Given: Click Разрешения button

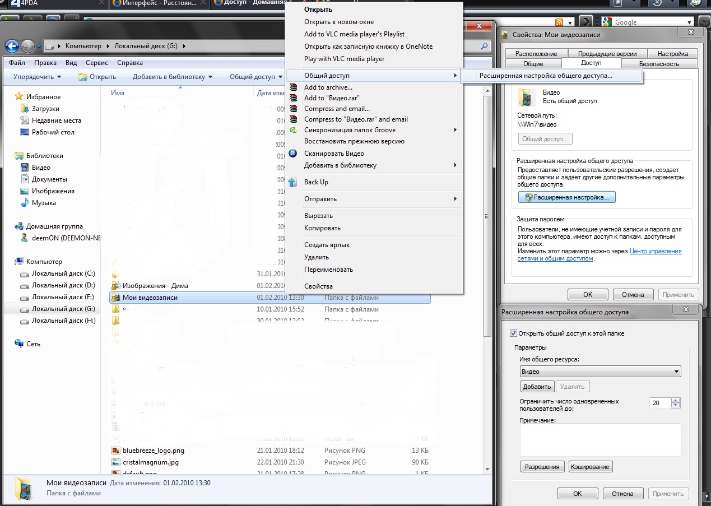Looking at the screenshot, I should click(543, 467).
